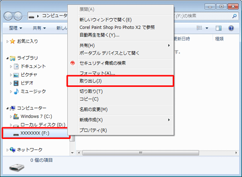Click the 0 個の項目 status text
The image size is (242, 177).
pos(42,160)
